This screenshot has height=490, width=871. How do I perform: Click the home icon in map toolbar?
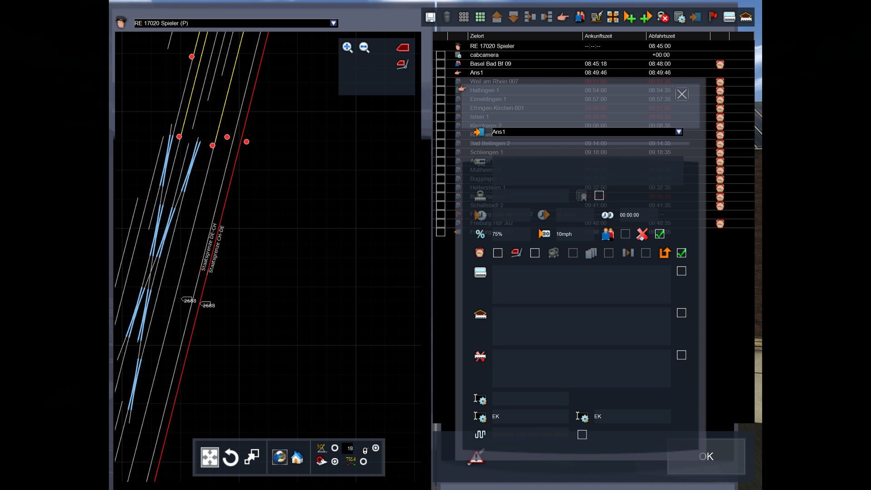click(x=297, y=457)
